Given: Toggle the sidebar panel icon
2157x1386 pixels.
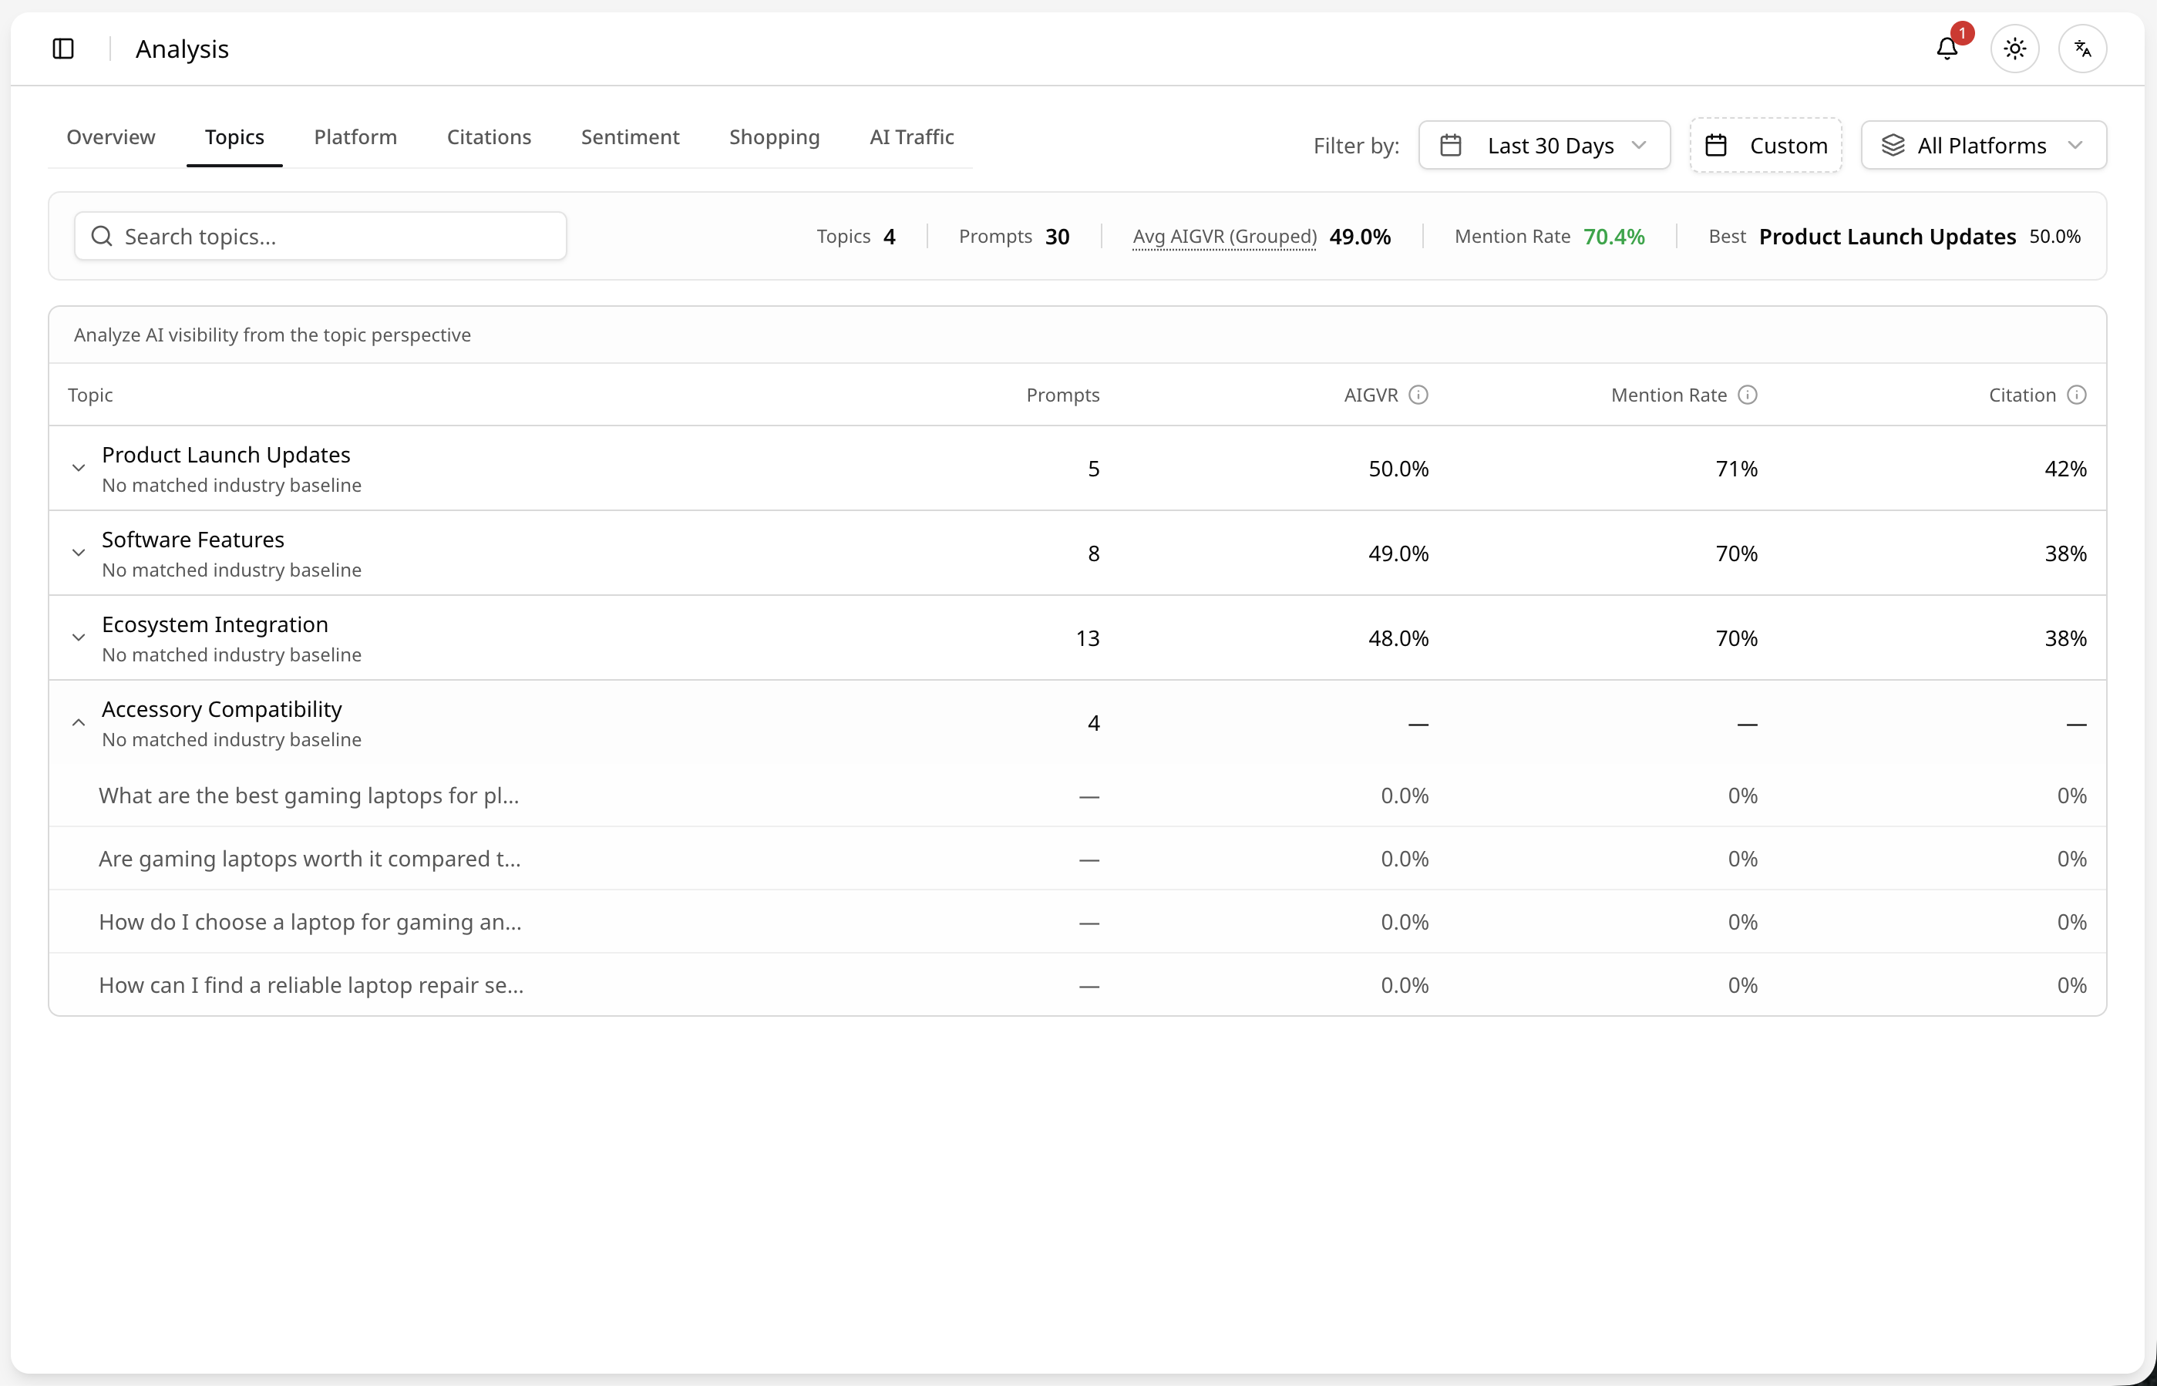Looking at the screenshot, I should [63, 49].
